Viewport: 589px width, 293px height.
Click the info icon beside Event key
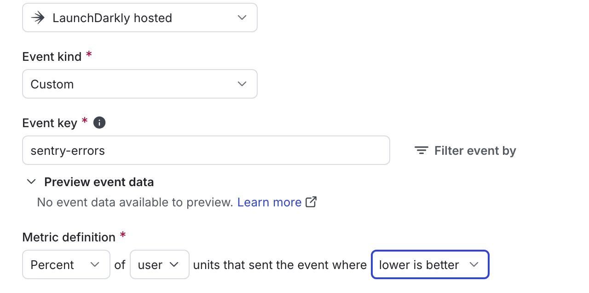pos(99,123)
